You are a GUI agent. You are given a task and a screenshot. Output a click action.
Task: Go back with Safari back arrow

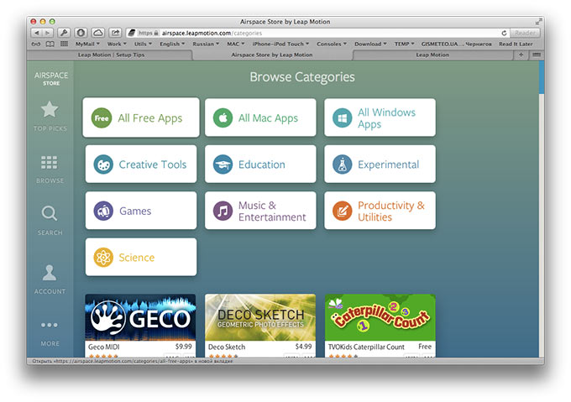(36, 33)
